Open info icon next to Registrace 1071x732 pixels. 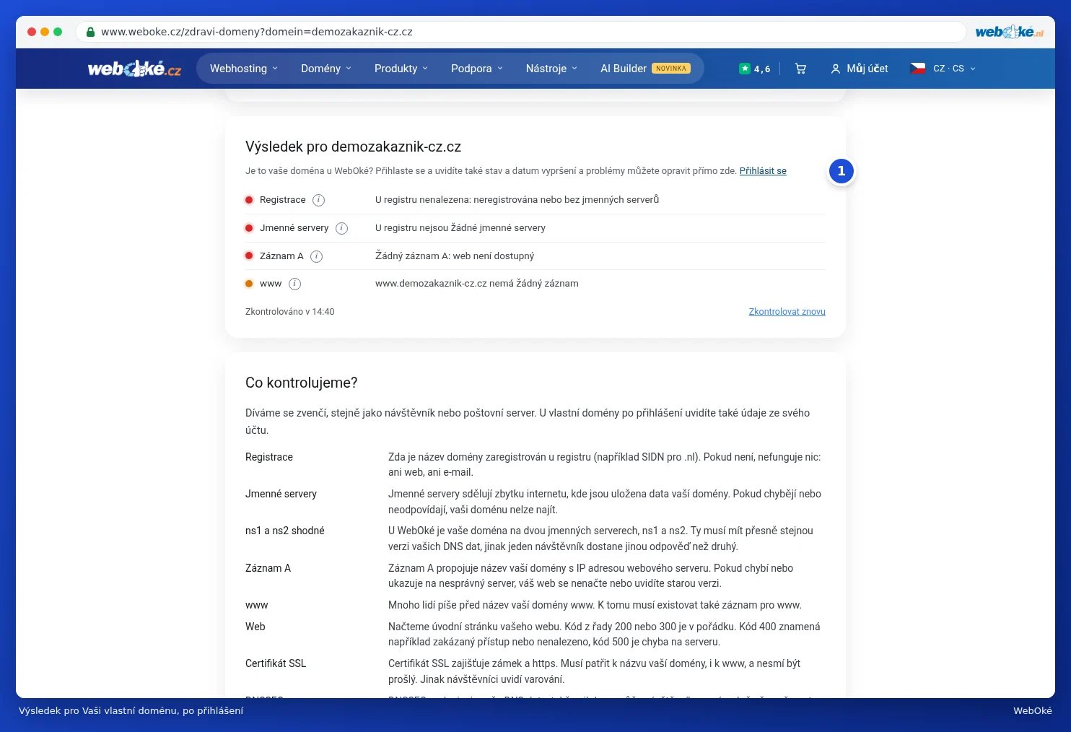pyautogui.click(x=318, y=200)
